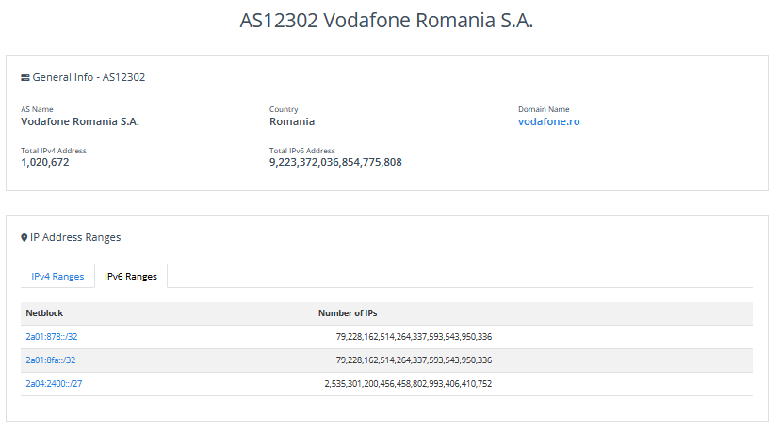Click the Country label
This screenshot has height=432, width=781.
284,109
